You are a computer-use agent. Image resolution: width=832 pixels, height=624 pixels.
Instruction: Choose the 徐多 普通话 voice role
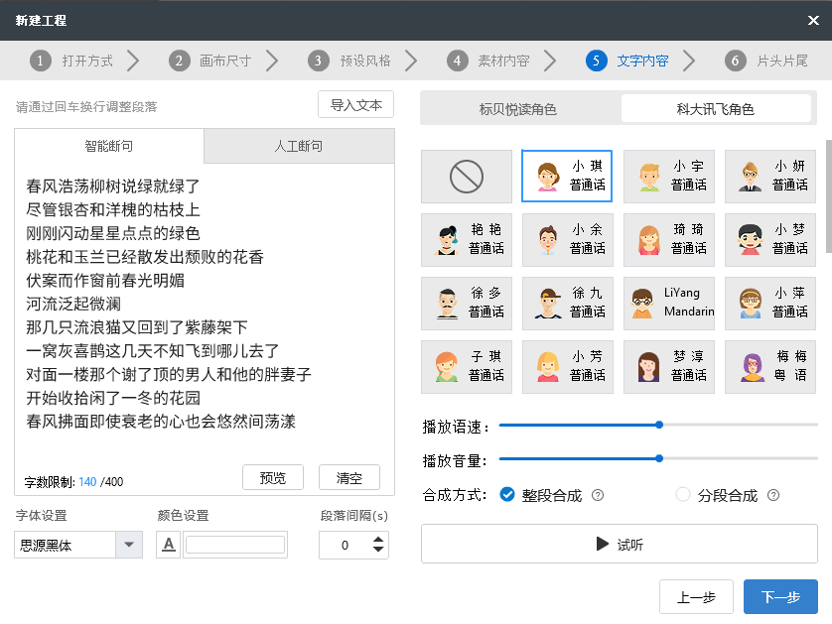(467, 304)
